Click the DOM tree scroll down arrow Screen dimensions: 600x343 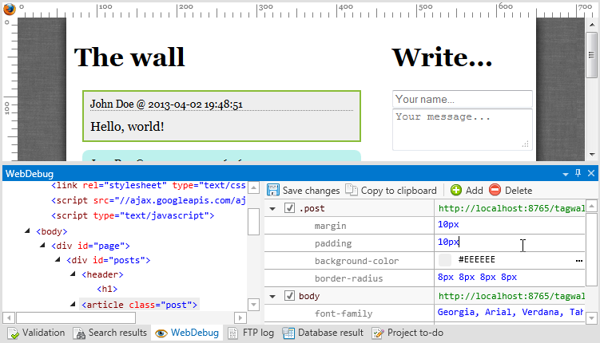pyautogui.click(x=254, y=305)
